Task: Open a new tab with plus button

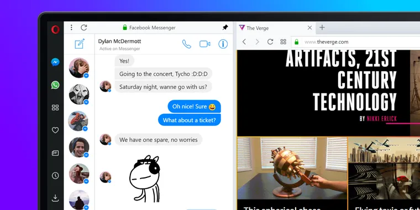Action: coord(322,27)
